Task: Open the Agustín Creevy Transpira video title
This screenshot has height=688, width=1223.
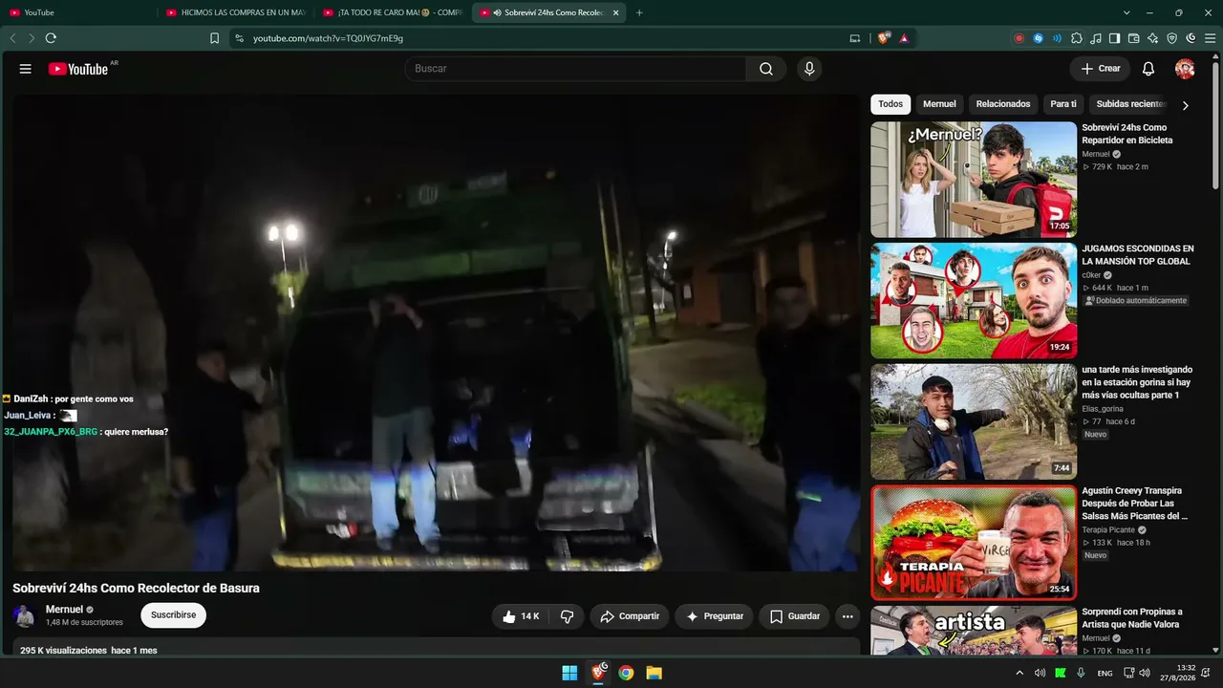Action: click(x=1134, y=504)
